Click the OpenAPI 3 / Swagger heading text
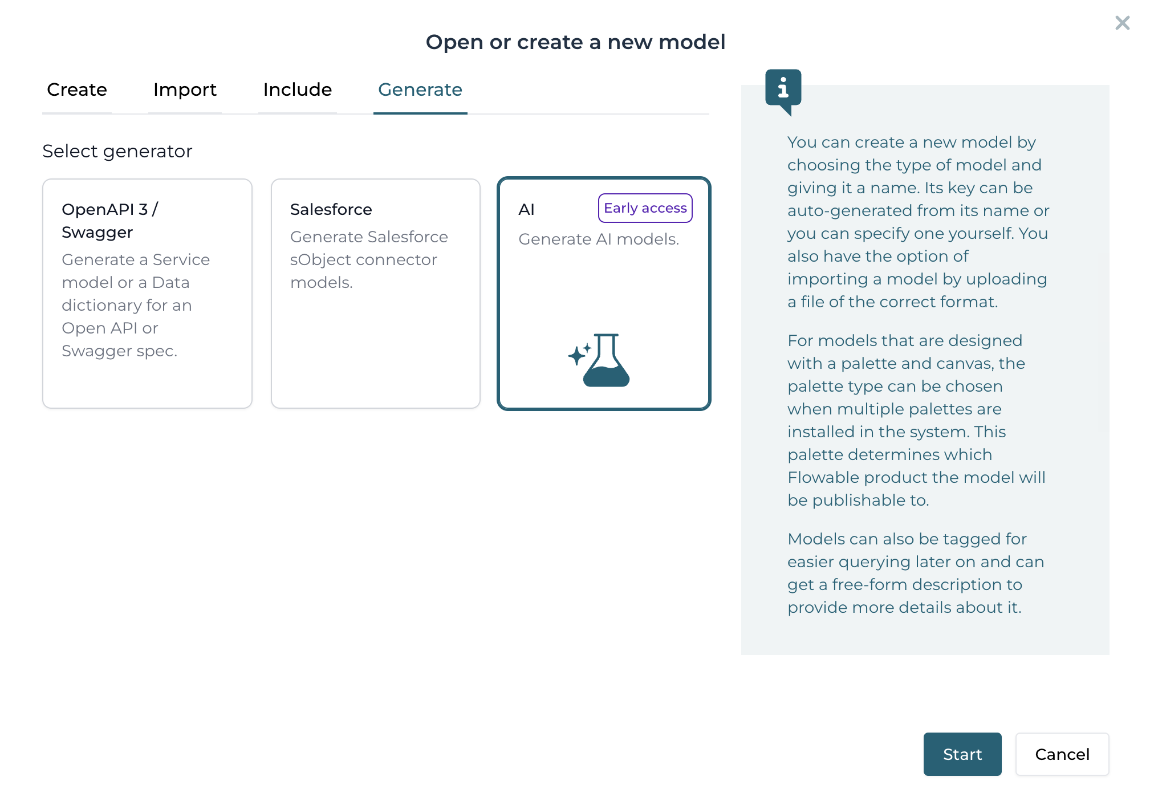 click(109, 221)
